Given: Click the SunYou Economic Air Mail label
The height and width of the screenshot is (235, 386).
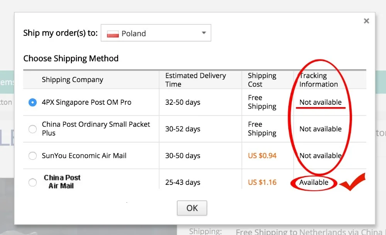Looking at the screenshot, I should (84, 156).
